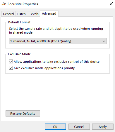Dismiss changes with the Cancel button

point(79,127)
